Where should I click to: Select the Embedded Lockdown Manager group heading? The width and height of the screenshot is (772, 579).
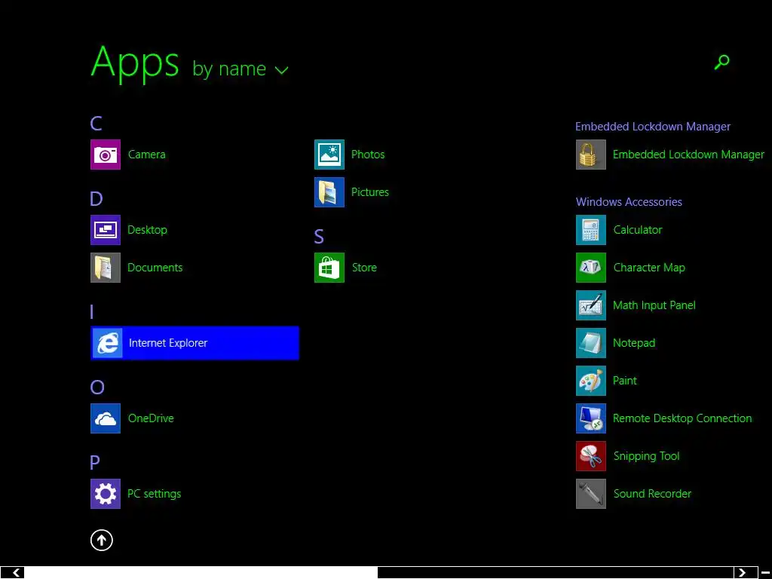[x=653, y=127]
